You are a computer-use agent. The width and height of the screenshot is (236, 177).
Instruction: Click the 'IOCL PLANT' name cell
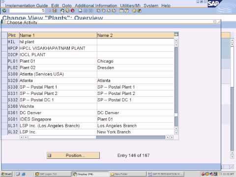pyautogui.click(x=58, y=55)
